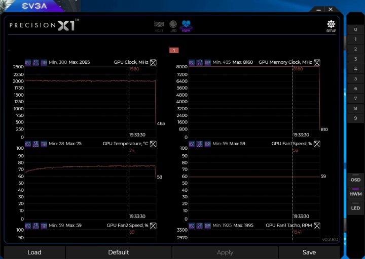Select profile slot 3
Image resolution: width=365 pixels, height=259 pixels.
point(355,59)
